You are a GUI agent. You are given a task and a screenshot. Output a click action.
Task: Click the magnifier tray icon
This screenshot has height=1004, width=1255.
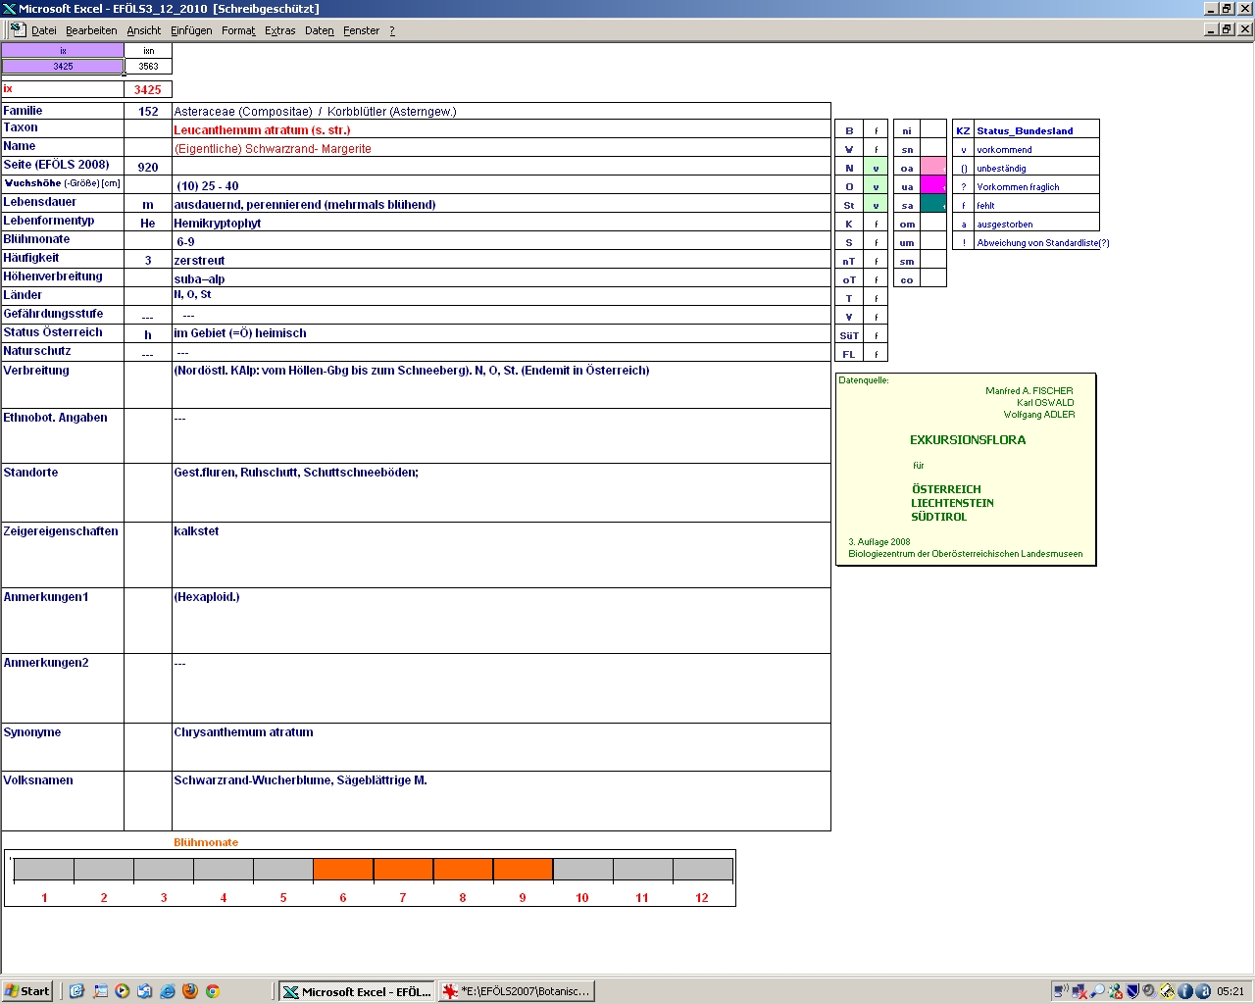tap(1097, 991)
